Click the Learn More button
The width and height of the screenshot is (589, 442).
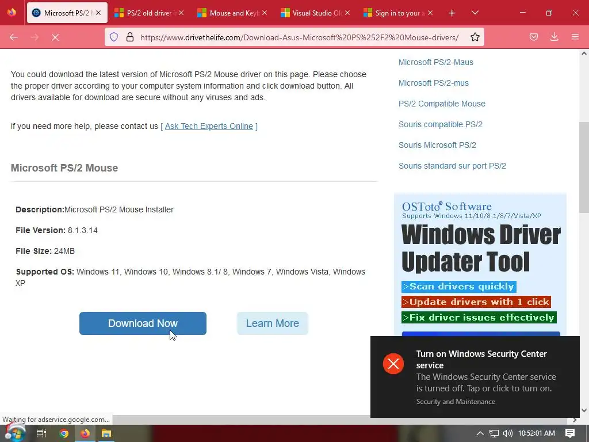(272, 323)
